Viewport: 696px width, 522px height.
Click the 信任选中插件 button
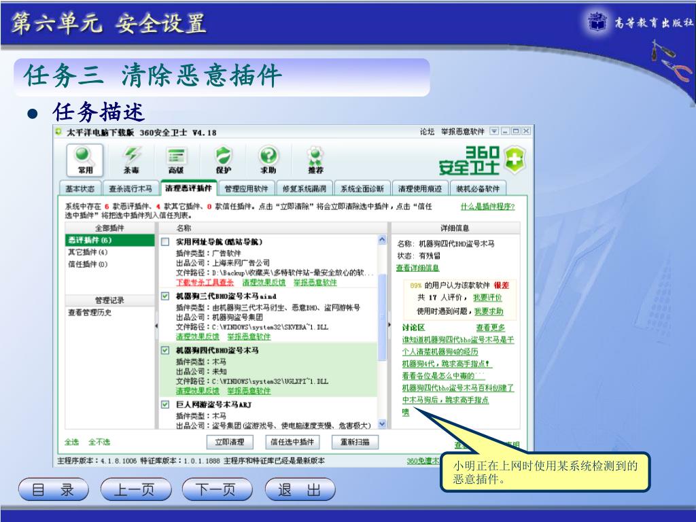[x=292, y=442]
